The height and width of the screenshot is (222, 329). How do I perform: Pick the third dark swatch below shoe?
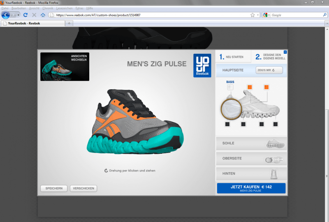pyautogui.click(x=262, y=124)
